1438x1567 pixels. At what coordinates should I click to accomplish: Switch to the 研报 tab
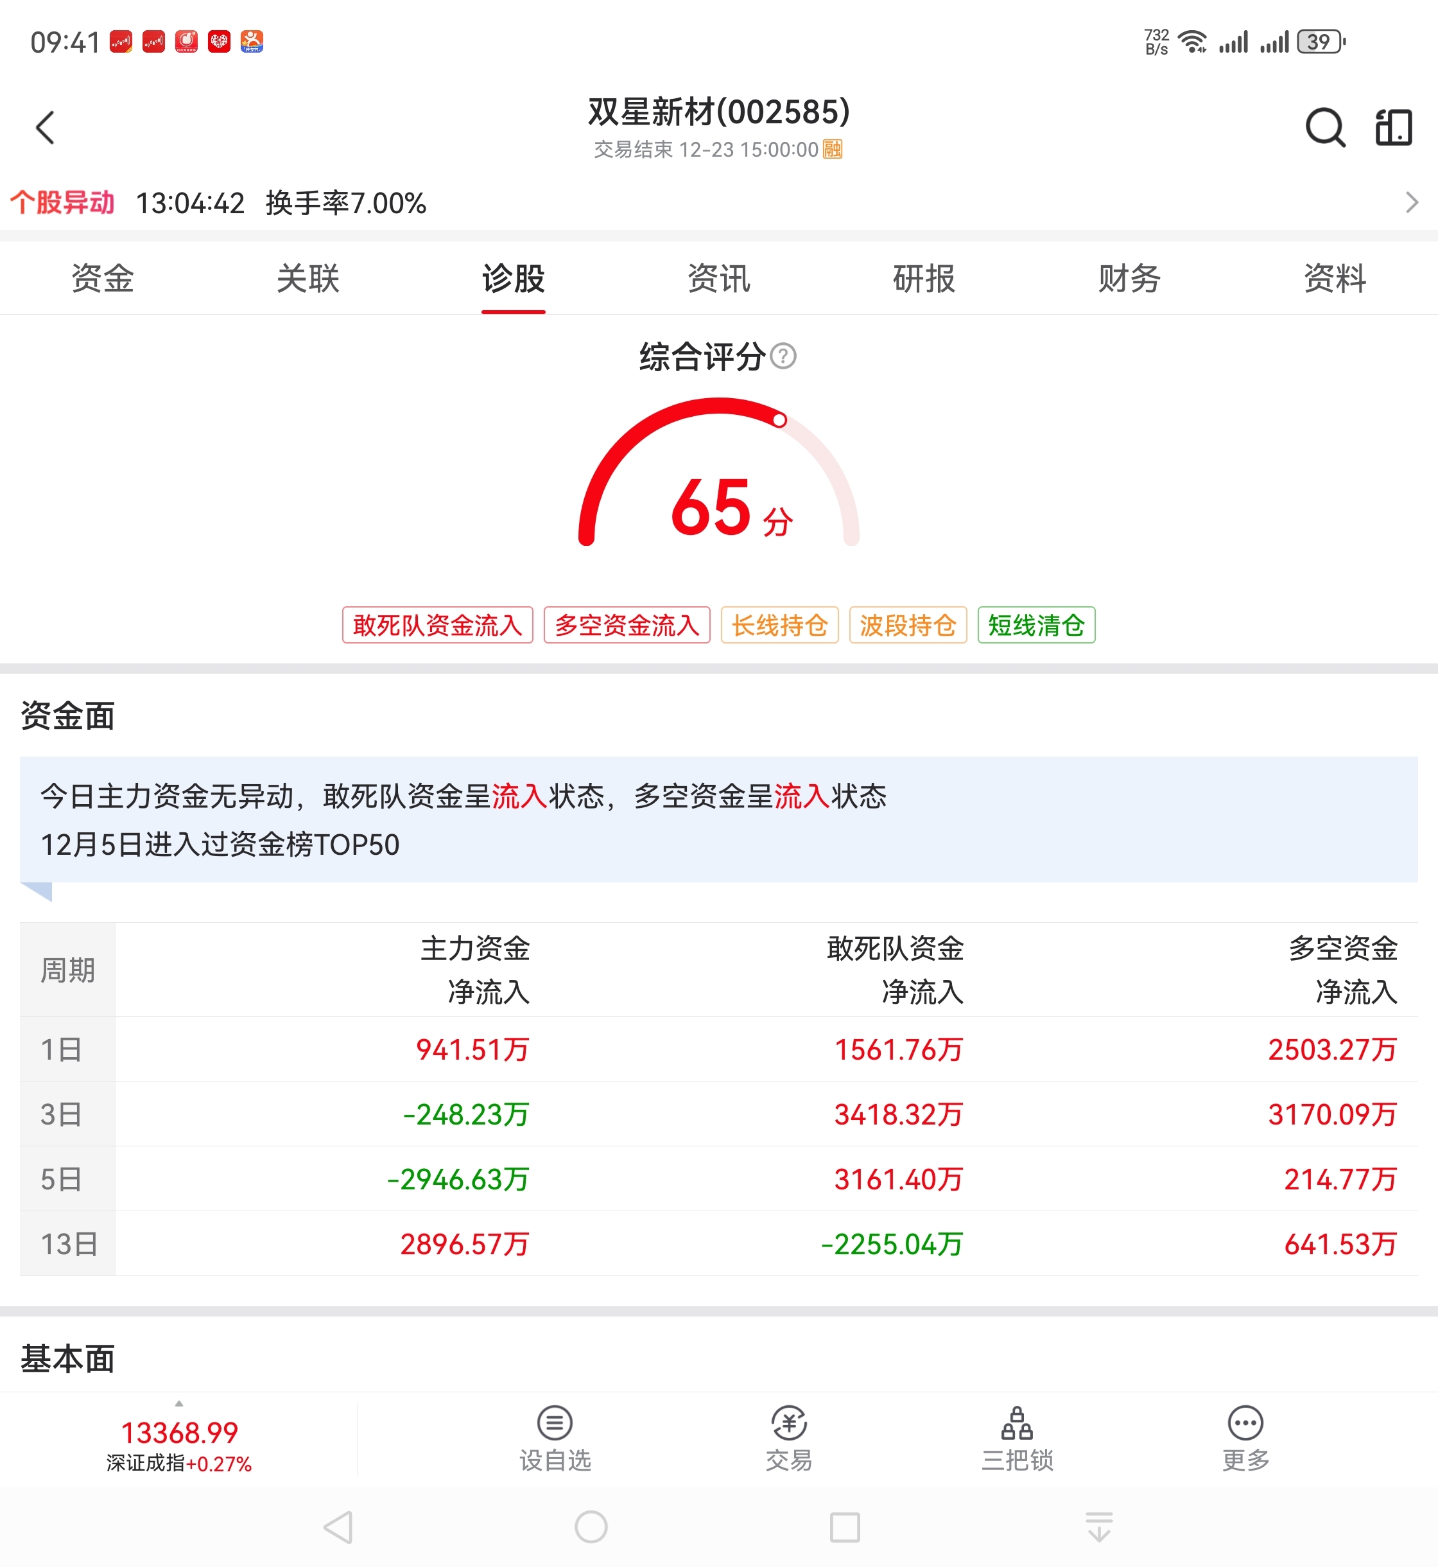(x=924, y=279)
